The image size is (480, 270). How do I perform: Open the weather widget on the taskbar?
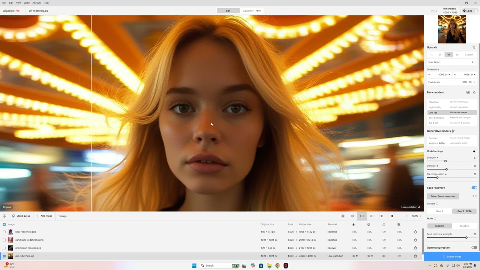[9, 265]
